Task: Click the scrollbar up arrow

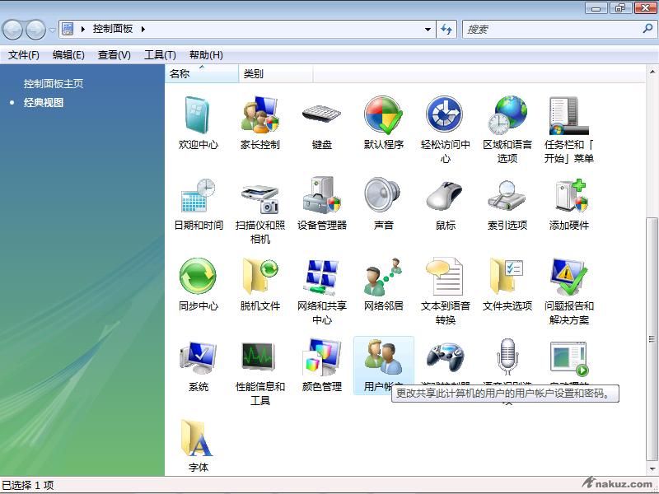Action: [652, 72]
